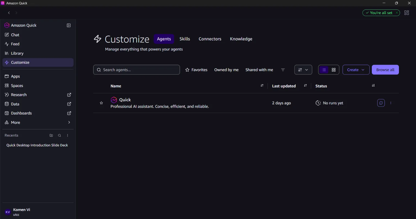
Task: Create a new folder in Recents
Action: point(51,136)
